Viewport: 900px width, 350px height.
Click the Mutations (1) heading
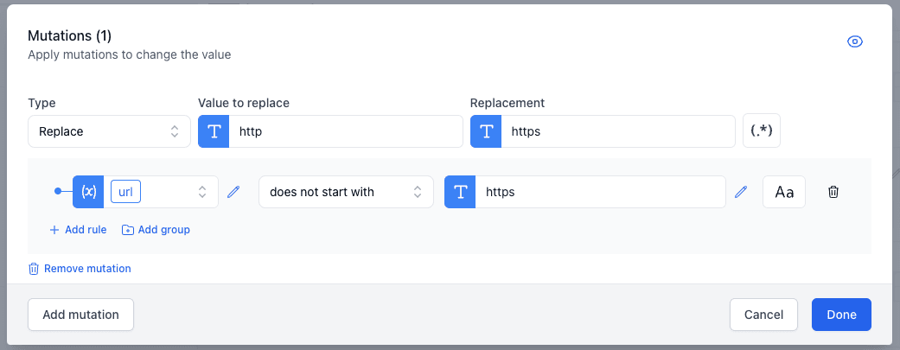(69, 35)
